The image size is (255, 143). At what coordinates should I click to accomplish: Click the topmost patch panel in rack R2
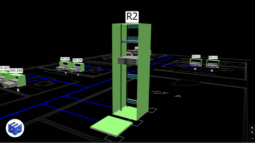point(133,27)
